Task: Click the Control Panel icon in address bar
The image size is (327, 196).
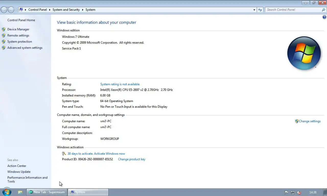Action: point(21,10)
